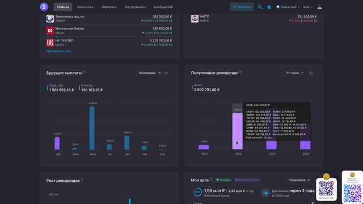
Task: Click the Добавить button
Action: coord(242,7)
